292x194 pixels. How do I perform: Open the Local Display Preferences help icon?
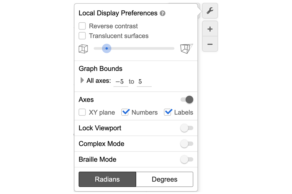[x=162, y=13]
